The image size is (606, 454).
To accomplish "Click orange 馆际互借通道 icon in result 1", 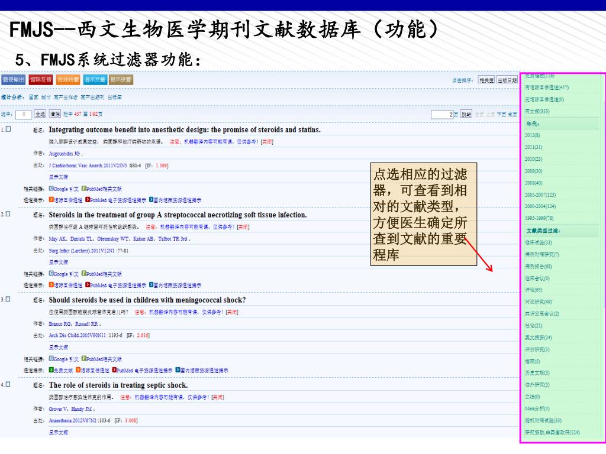I will point(51,200).
